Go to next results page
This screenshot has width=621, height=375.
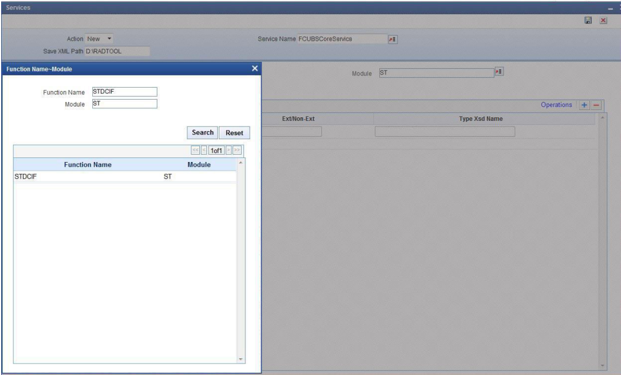[x=229, y=150]
